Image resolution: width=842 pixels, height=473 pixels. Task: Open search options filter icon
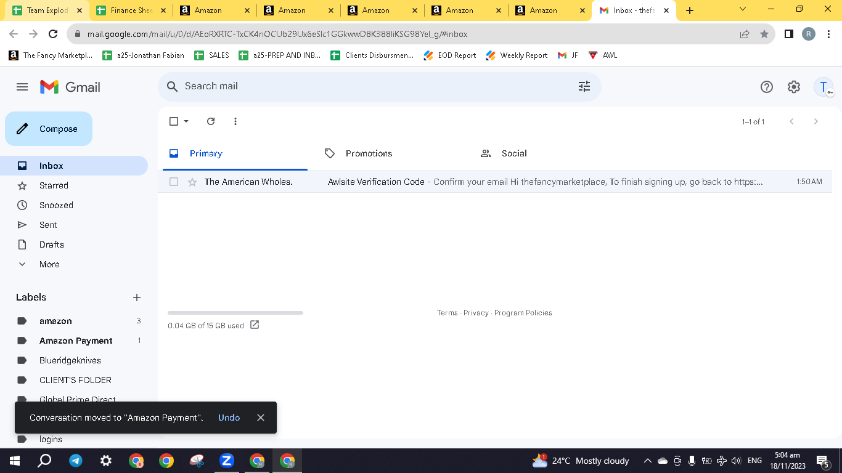click(x=584, y=86)
